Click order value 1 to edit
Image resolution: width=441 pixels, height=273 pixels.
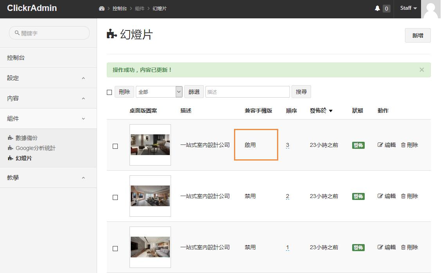[288, 248]
